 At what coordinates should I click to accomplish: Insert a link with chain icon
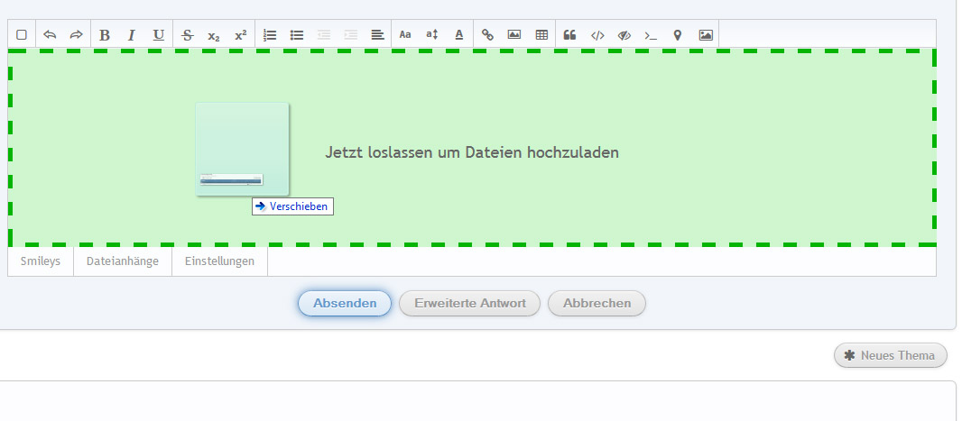(487, 35)
